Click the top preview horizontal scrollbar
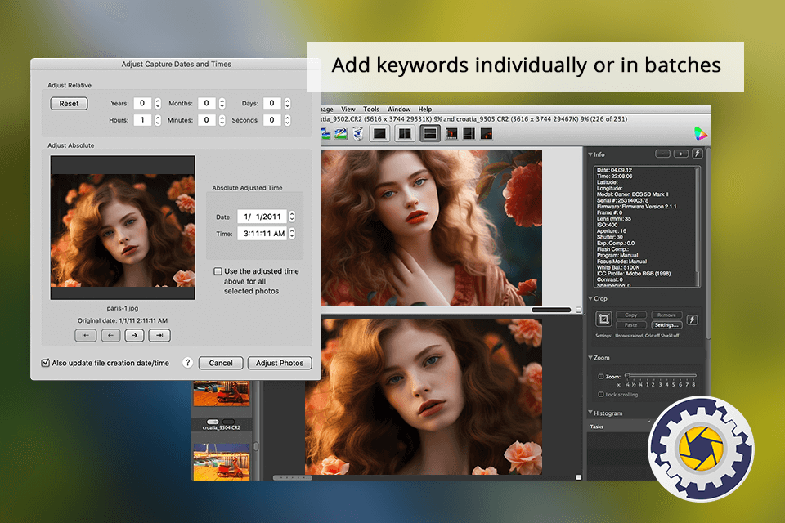Image resolution: width=785 pixels, height=523 pixels. (551, 310)
